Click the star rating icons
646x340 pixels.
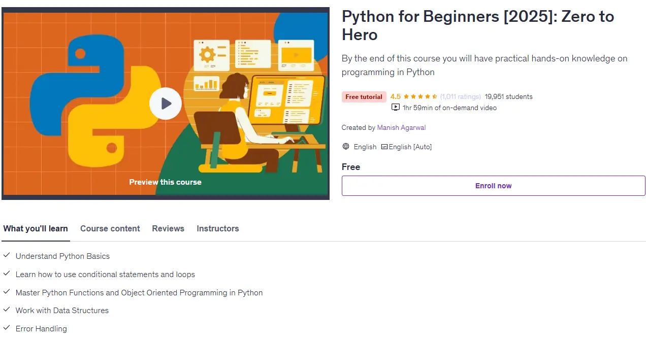coord(421,96)
